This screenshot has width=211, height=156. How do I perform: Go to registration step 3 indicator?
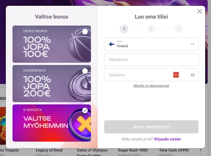tap(178, 29)
